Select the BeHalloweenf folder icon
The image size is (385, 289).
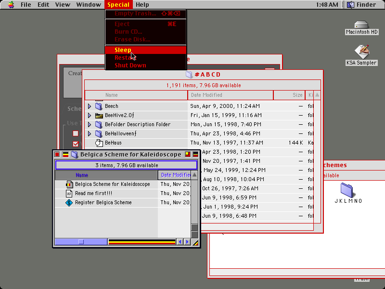99,133
